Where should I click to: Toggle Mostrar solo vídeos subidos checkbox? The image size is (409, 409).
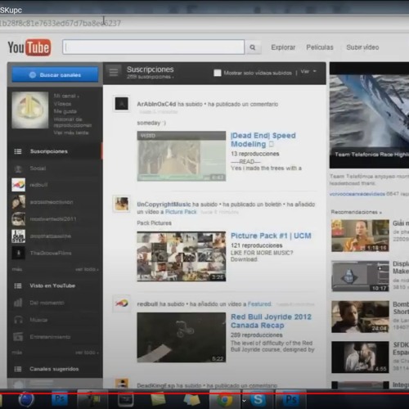click(218, 73)
